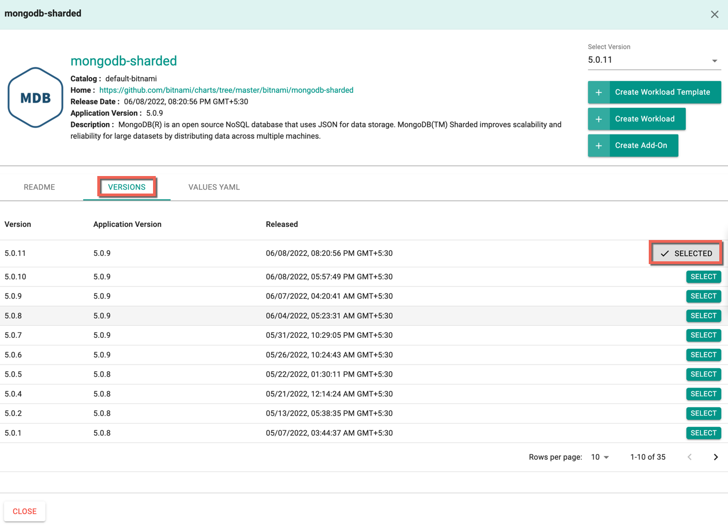Switch to the VALUES YAML tab
Viewport: 728px width, 527px height.
pos(214,187)
